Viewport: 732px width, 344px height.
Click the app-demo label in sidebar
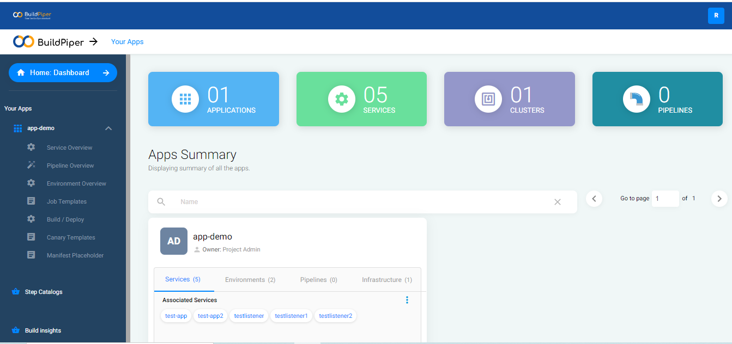pyautogui.click(x=41, y=128)
